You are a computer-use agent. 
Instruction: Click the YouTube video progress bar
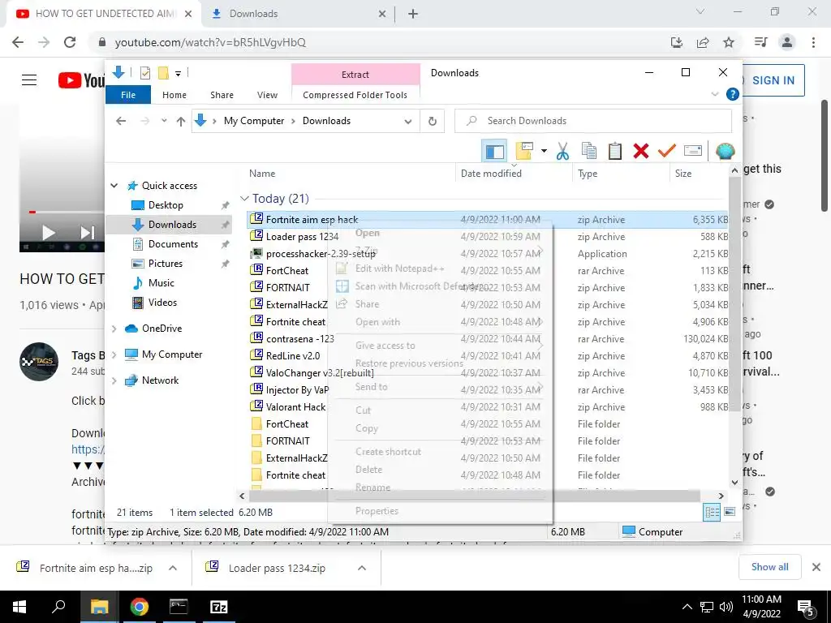[x=62, y=212]
